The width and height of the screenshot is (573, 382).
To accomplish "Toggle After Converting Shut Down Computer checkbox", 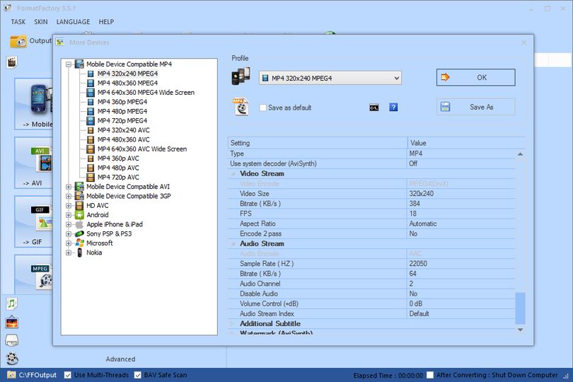I will pos(430,375).
